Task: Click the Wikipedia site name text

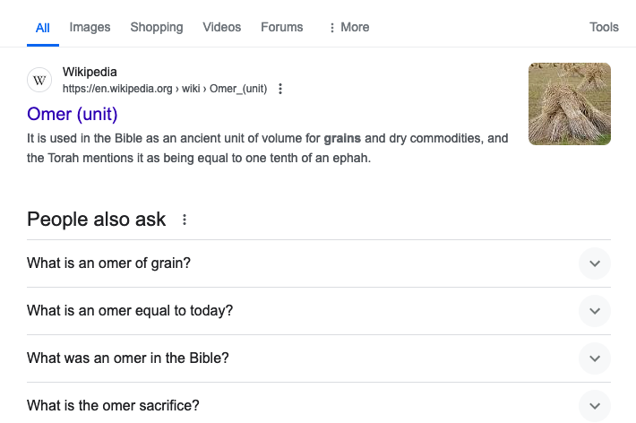Action: click(90, 72)
